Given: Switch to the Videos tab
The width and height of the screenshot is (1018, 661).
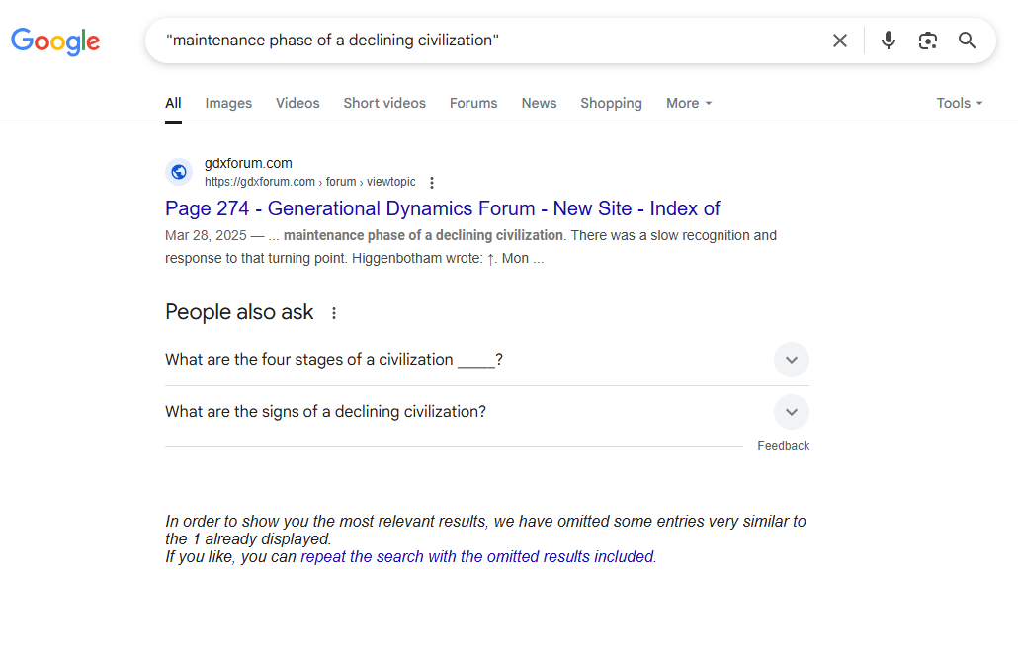Looking at the screenshot, I should coord(297,103).
